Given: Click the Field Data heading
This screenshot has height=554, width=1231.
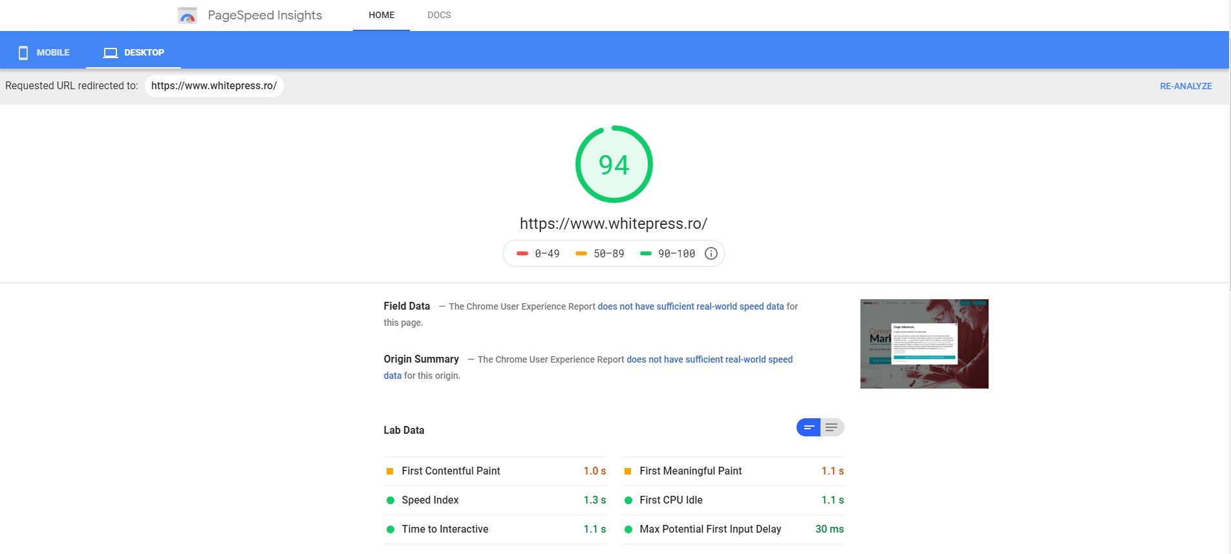Looking at the screenshot, I should point(407,306).
